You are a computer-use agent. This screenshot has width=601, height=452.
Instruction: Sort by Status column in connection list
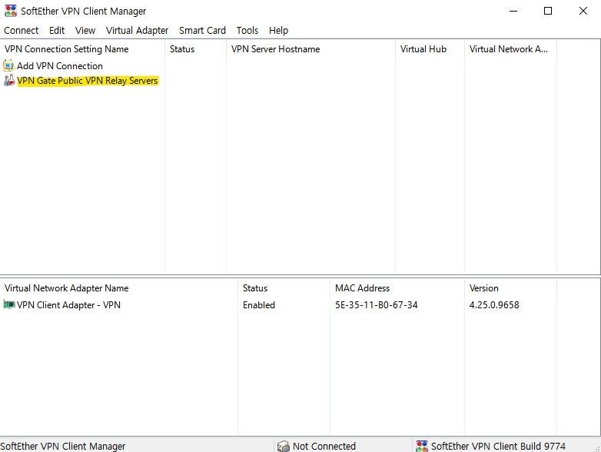click(x=195, y=49)
